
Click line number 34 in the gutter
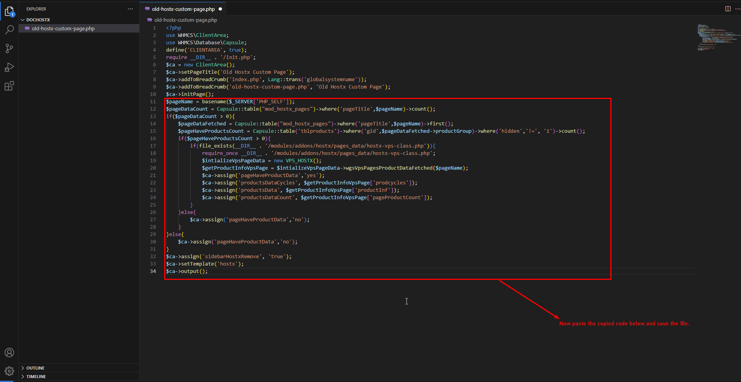[153, 271]
